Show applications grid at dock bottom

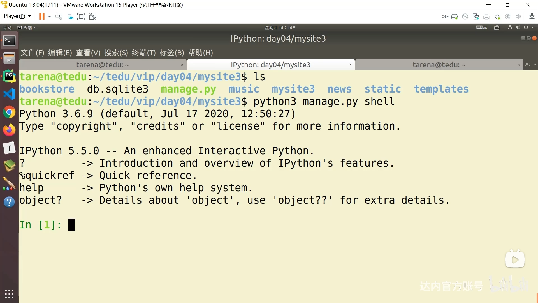9,294
